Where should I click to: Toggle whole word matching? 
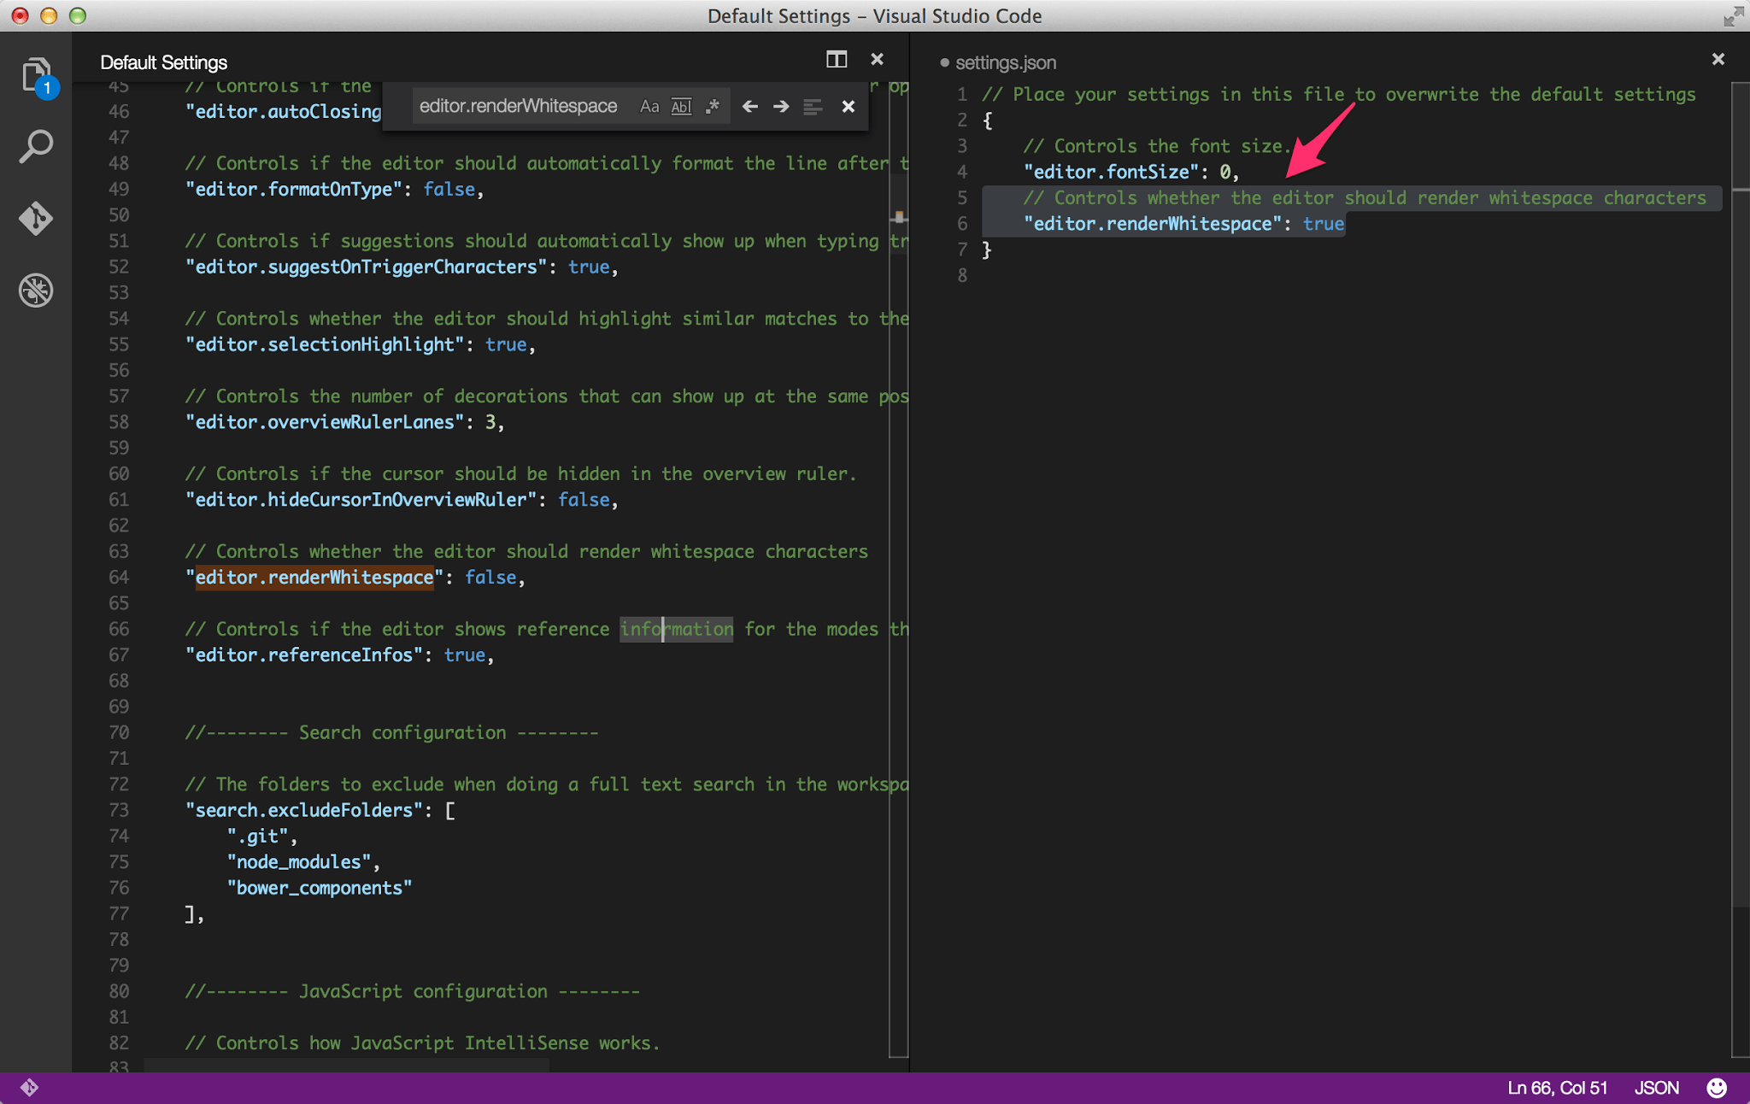[681, 106]
